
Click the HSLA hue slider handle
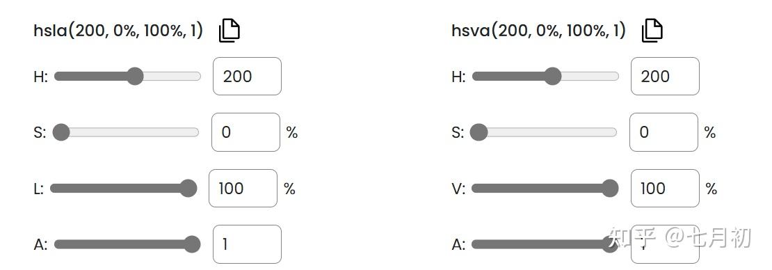(134, 77)
